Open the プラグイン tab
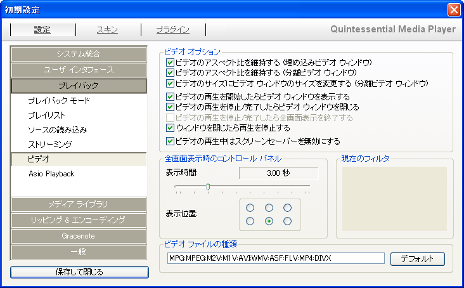464x288 pixels. (x=173, y=30)
